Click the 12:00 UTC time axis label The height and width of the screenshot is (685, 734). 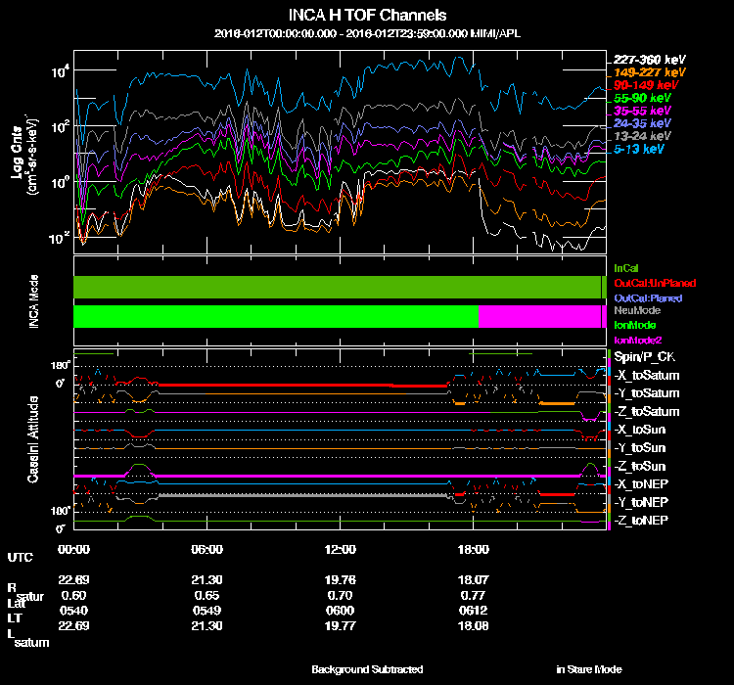point(340,549)
